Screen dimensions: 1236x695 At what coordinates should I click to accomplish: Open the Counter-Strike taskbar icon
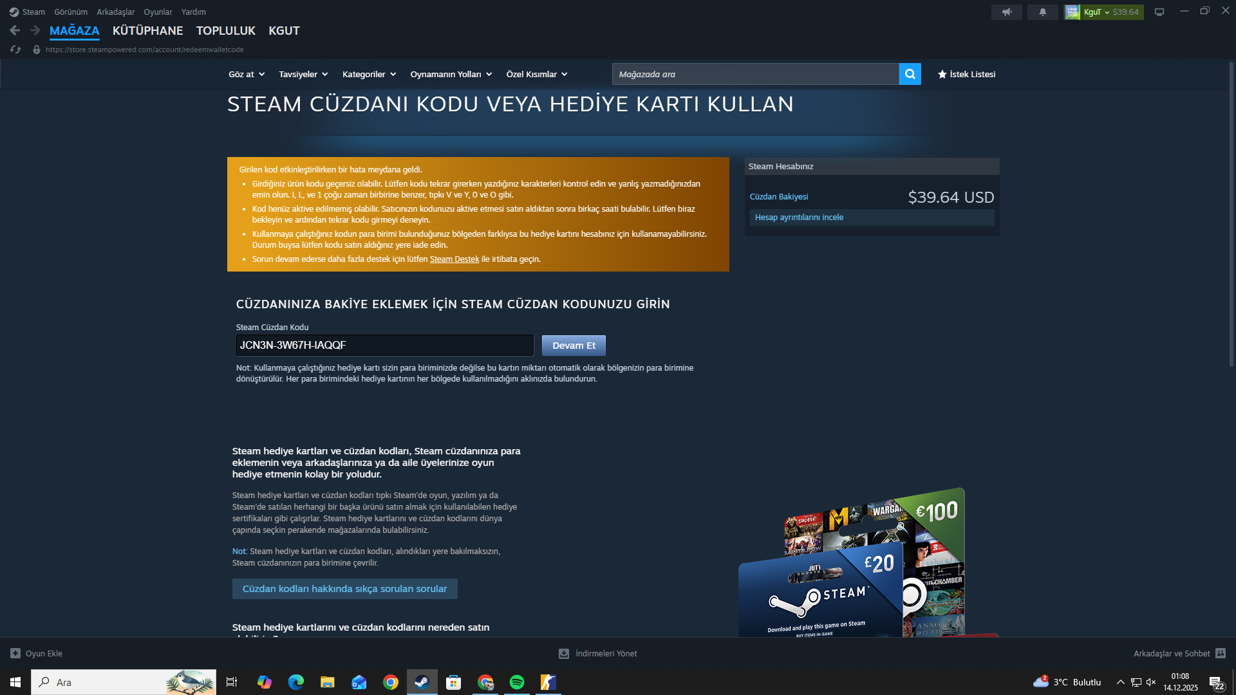[548, 682]
